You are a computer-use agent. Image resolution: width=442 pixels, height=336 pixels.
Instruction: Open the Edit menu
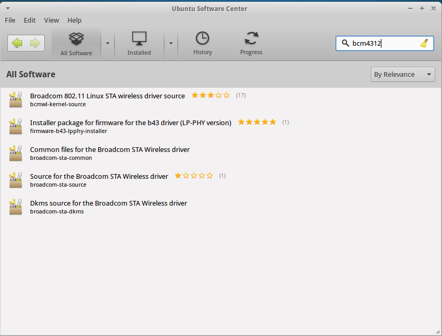[30, 21]
